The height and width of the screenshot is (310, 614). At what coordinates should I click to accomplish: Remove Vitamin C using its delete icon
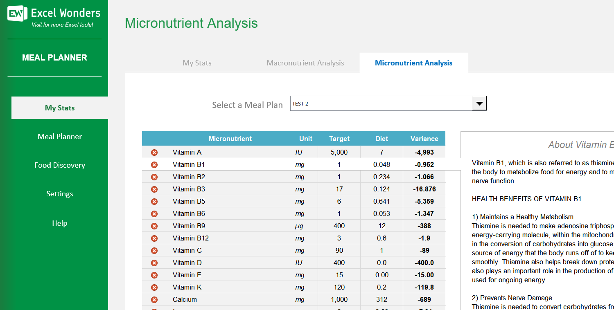(154, 250)
